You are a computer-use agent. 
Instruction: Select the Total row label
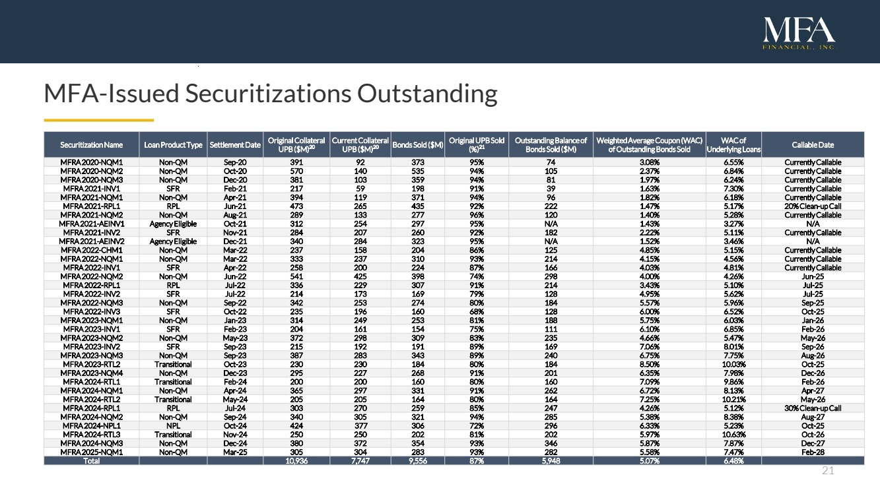(91, 460)
